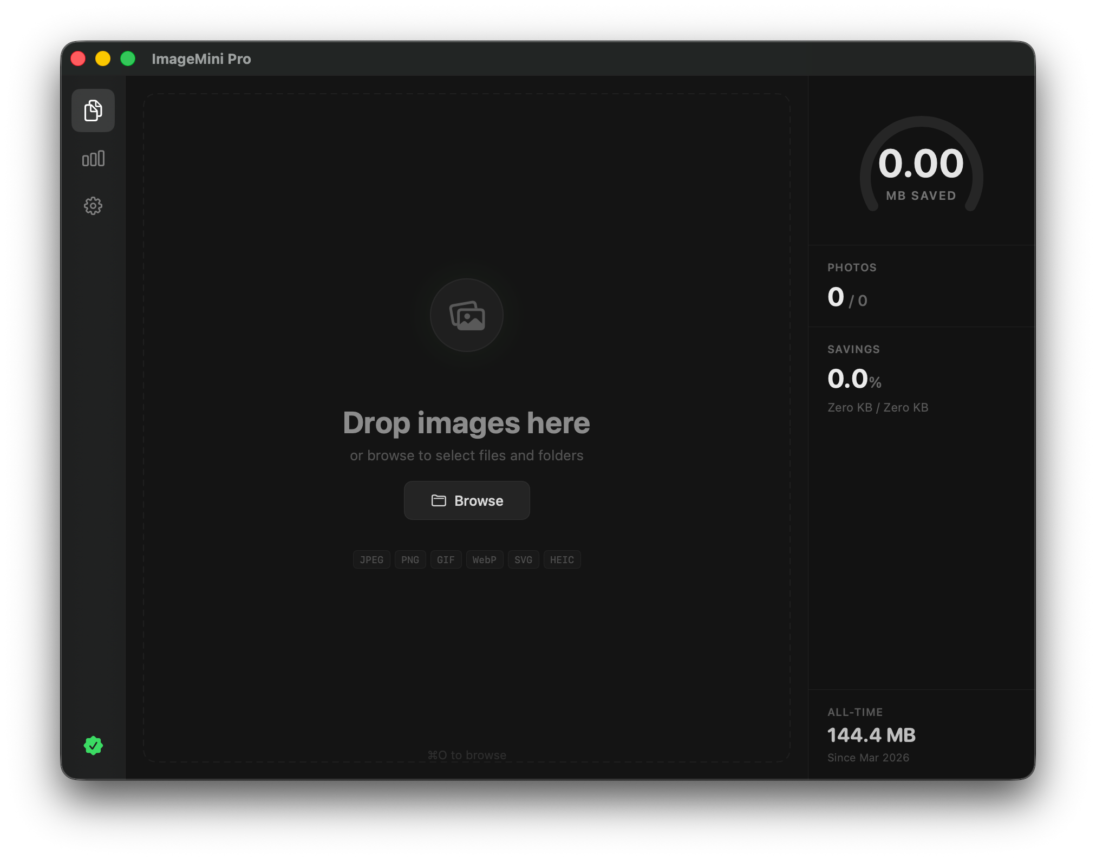Click the folder icon inside the Browse button
The height and width of the screenshot is (860, 1096).
pos(439,500)
